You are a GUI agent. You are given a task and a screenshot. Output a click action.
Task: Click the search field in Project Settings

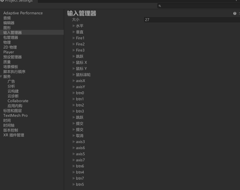pos(199,6)
